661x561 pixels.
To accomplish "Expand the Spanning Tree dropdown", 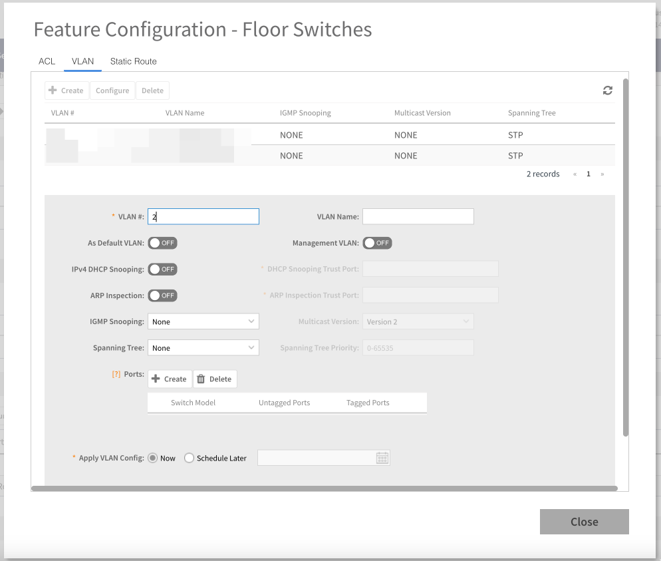I will [x=203, y=348].
